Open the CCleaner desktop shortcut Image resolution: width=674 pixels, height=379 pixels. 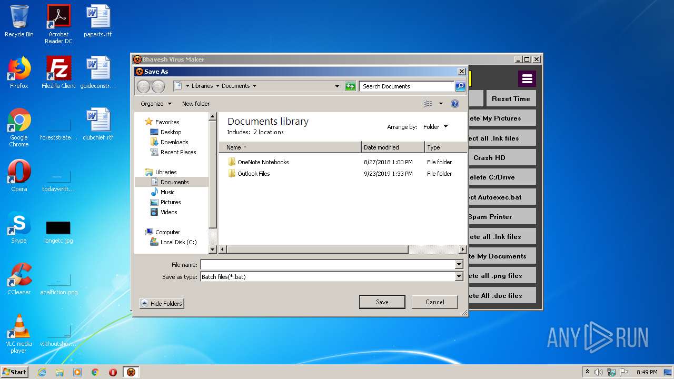coord(19,279)
